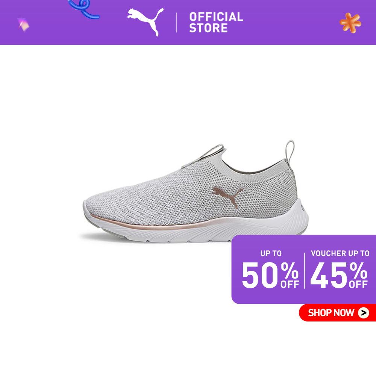This screenshot has height=376, width=376.
Task: Click the OFFICIAL STORE text
Action: pyautogui.click(x=216, y=22)
